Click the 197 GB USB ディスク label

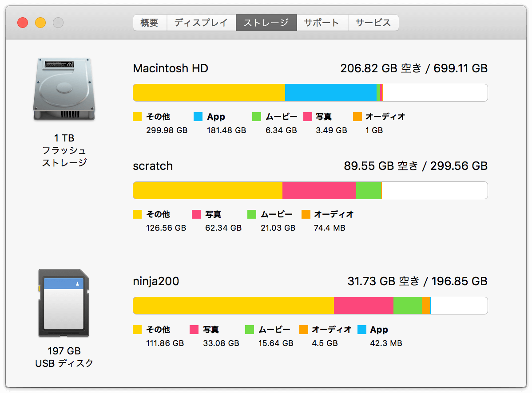click(x=64, y=357)
